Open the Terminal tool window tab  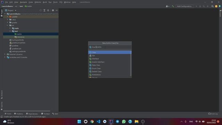45,114
